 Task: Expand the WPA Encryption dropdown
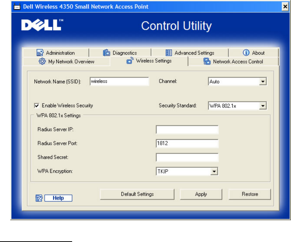pyautogui.click(x=214, y=171)
